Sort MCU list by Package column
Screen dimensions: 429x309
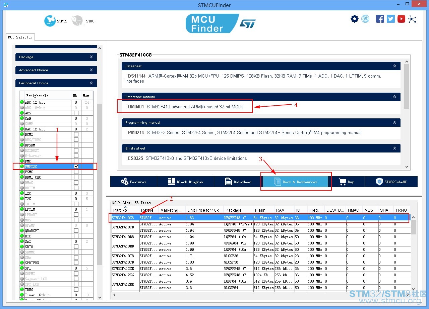coord(238,210)
